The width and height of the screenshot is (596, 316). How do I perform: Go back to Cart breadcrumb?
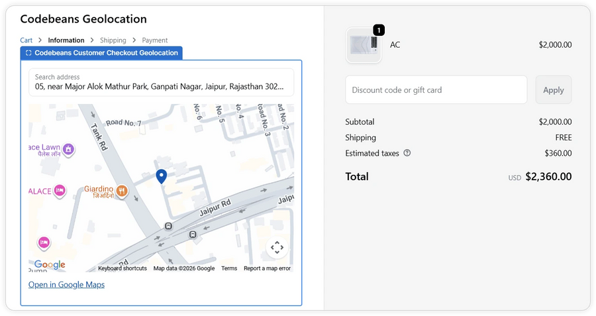[x=26, y=40]
